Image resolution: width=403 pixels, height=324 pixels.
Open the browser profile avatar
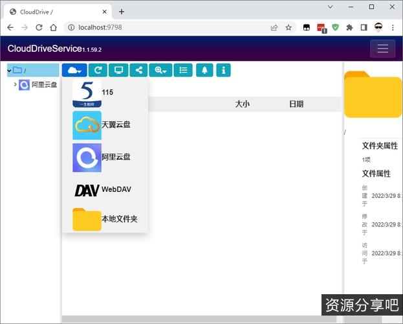click(x=378, y=27)
